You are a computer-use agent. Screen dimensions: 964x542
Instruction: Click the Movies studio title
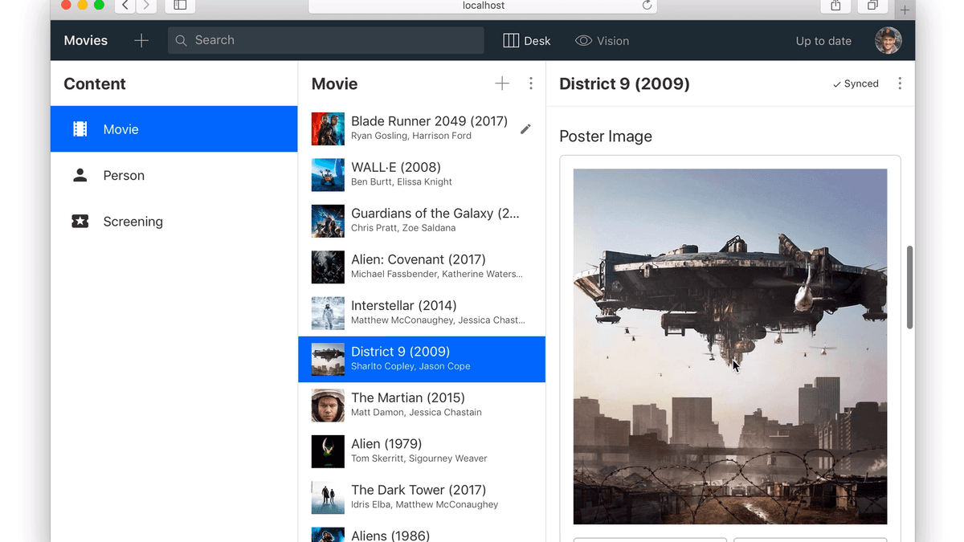[86, 41]
